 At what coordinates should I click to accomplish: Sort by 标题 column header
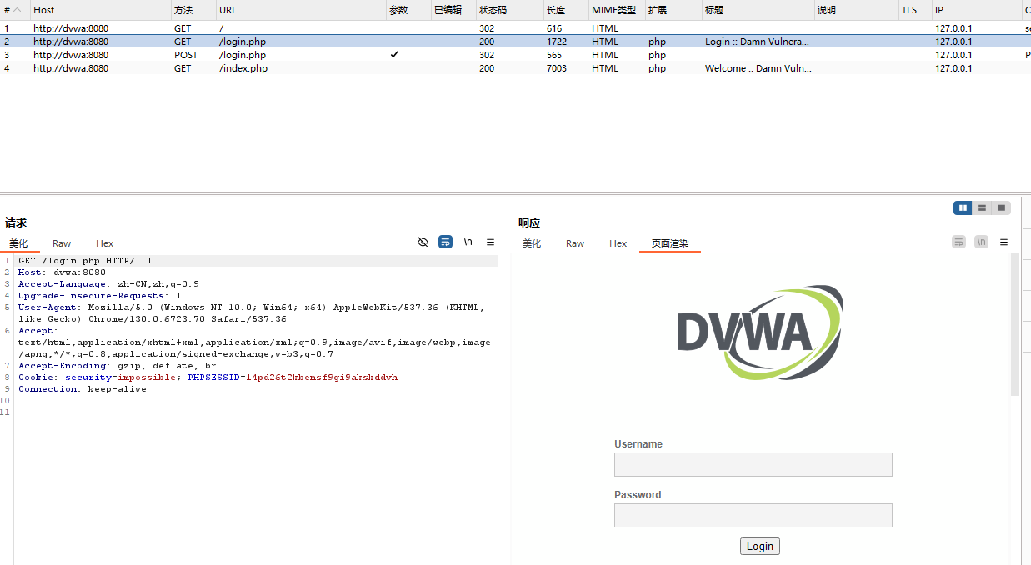[758, 10]
